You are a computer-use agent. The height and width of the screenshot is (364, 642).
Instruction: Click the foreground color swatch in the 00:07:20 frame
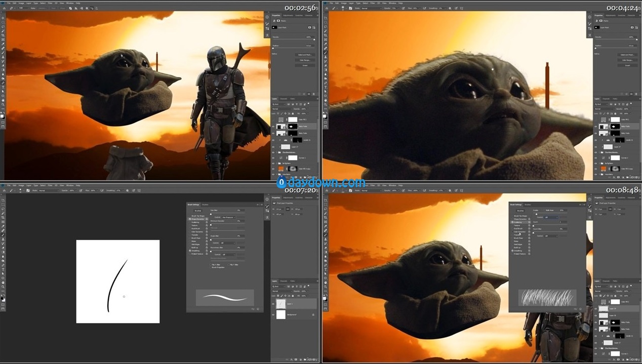click(x=3, y=297)
